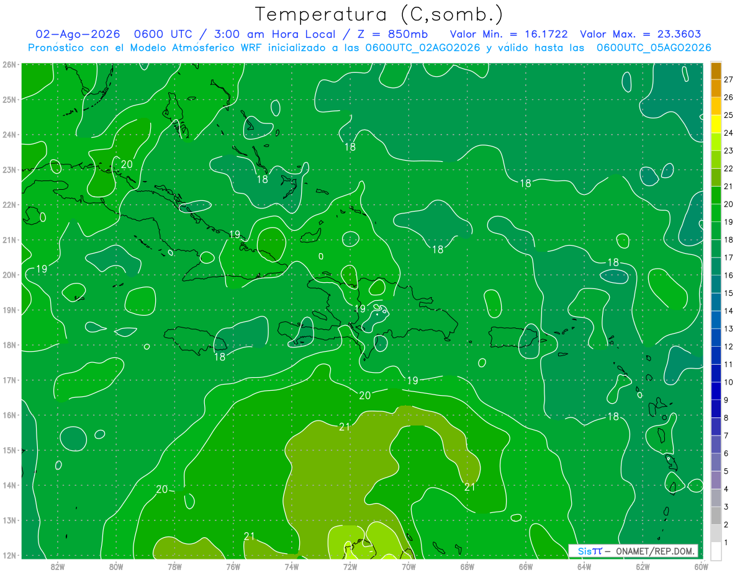This screenshot has height=575, width=745.
Task: Click longitude axis label '76W'
Action: point(233,566)
